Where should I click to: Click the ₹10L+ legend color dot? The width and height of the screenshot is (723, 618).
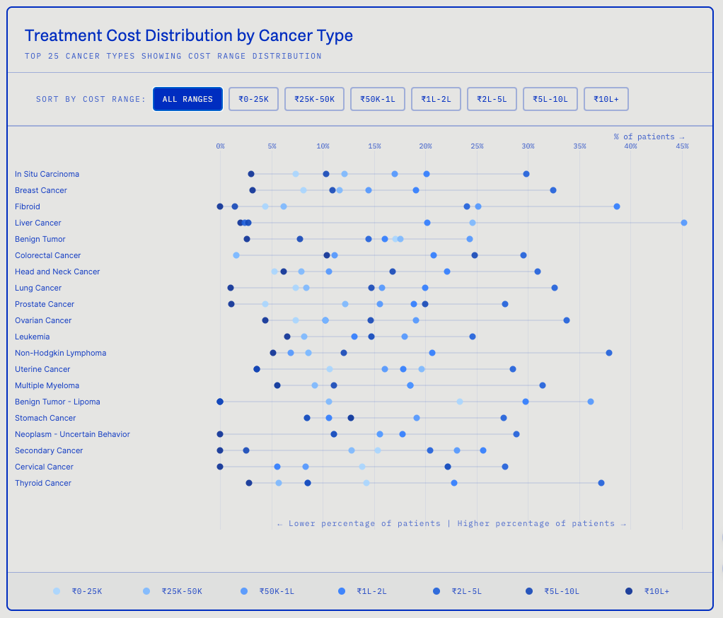tap(629, 591)
